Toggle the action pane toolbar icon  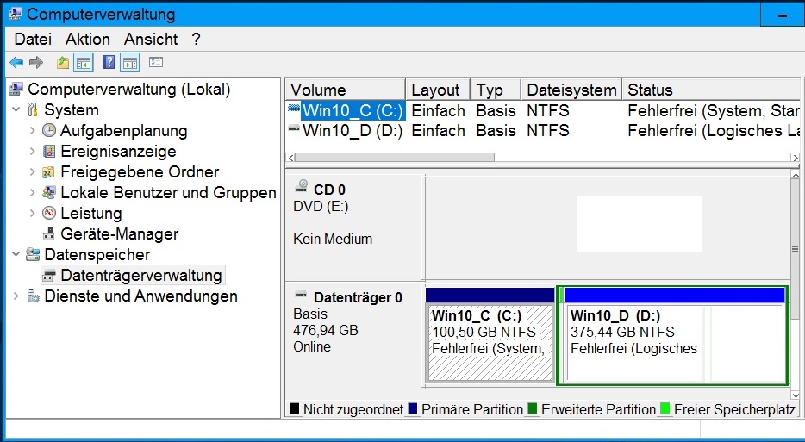130,63
